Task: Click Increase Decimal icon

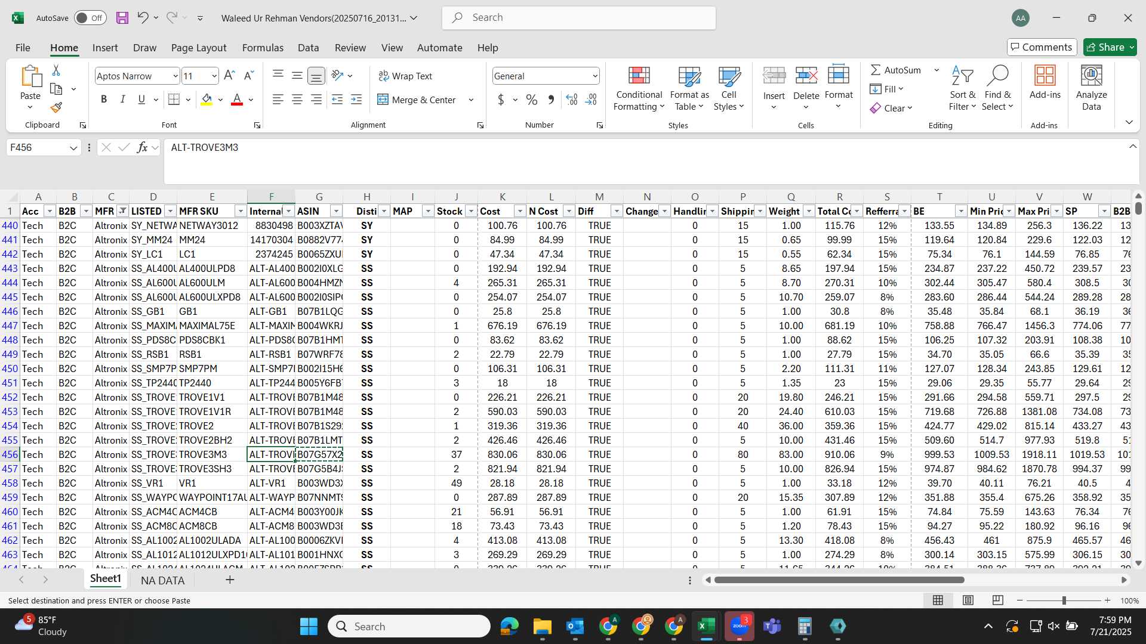Action: [x=572, y=100]
